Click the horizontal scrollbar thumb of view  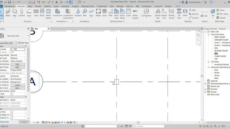pos(138,123)
